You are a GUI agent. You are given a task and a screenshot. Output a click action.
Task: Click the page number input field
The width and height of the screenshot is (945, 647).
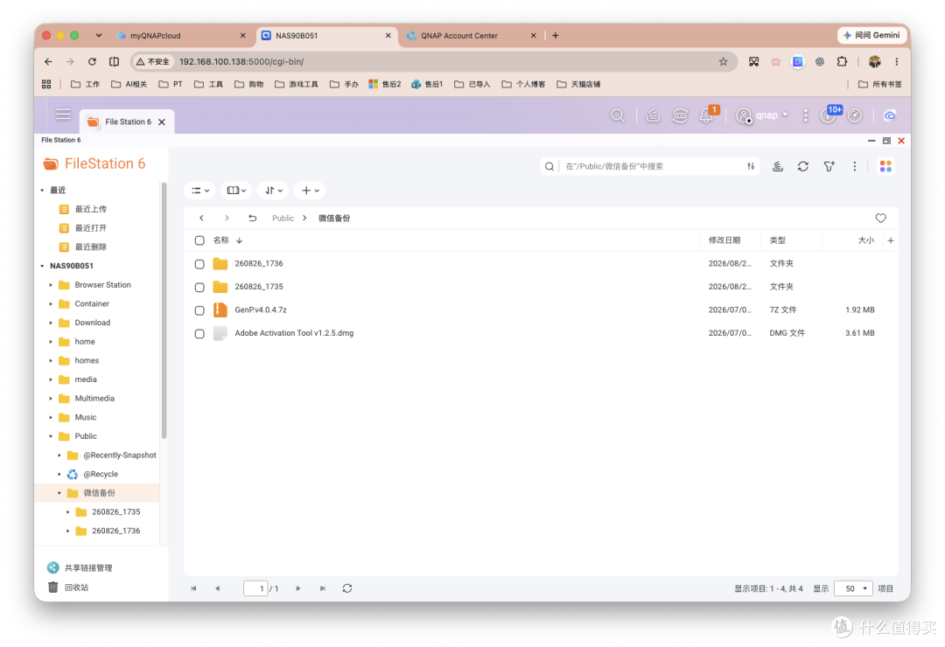(255, 588)
